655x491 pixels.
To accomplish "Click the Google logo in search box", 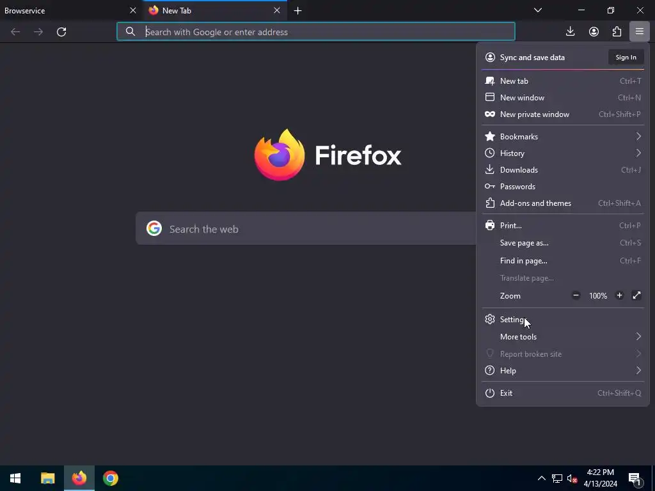I will click(154, 228).
